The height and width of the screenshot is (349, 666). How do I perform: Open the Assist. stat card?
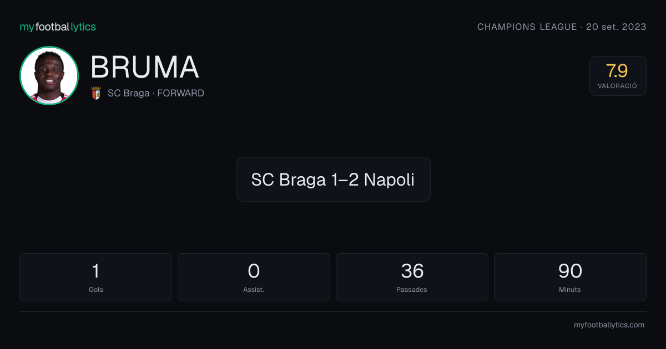[x=254, y=277]
